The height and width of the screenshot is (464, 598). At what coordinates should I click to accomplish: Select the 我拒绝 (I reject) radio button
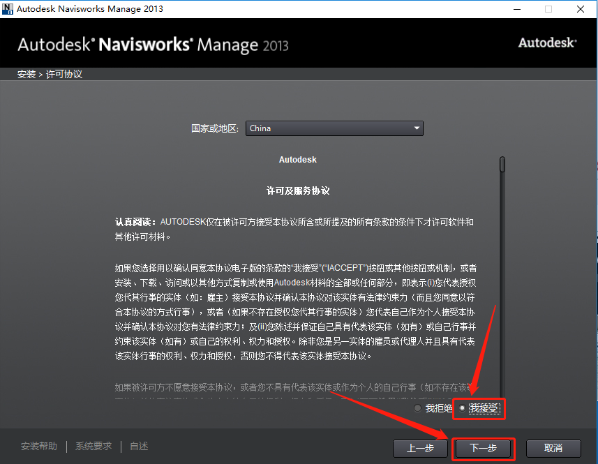pos(417,408)
